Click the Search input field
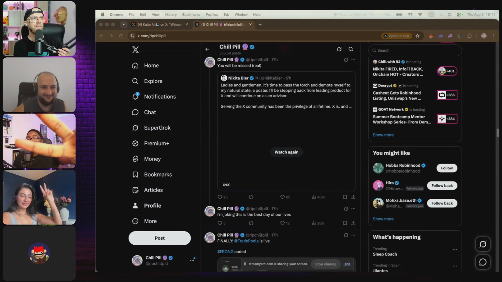This screenshot has width=502, height=282. pyautogui.click(x=415, y=50)
